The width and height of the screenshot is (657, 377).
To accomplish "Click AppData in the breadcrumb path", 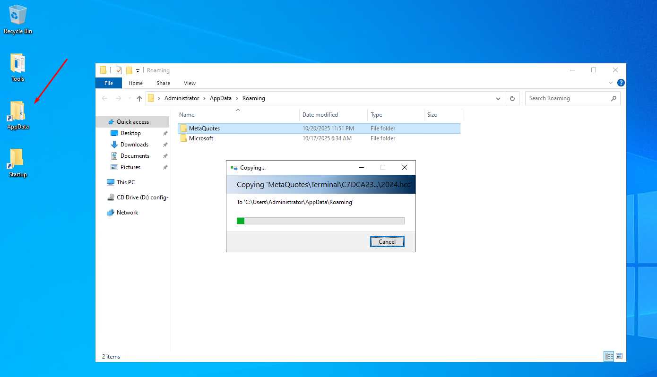I will [221, 98].
